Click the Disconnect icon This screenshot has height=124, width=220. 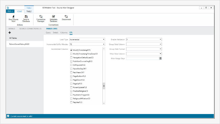(x=66, y=16)
